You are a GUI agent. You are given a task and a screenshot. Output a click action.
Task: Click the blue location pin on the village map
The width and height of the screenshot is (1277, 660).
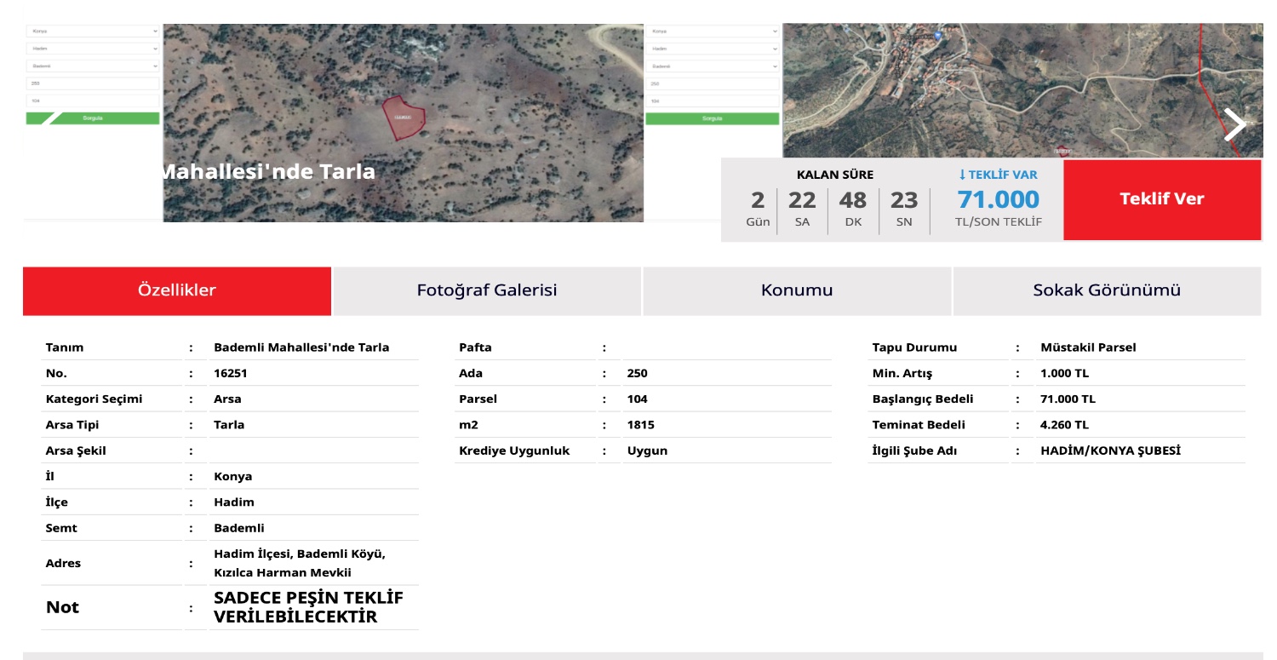[937, 35]
